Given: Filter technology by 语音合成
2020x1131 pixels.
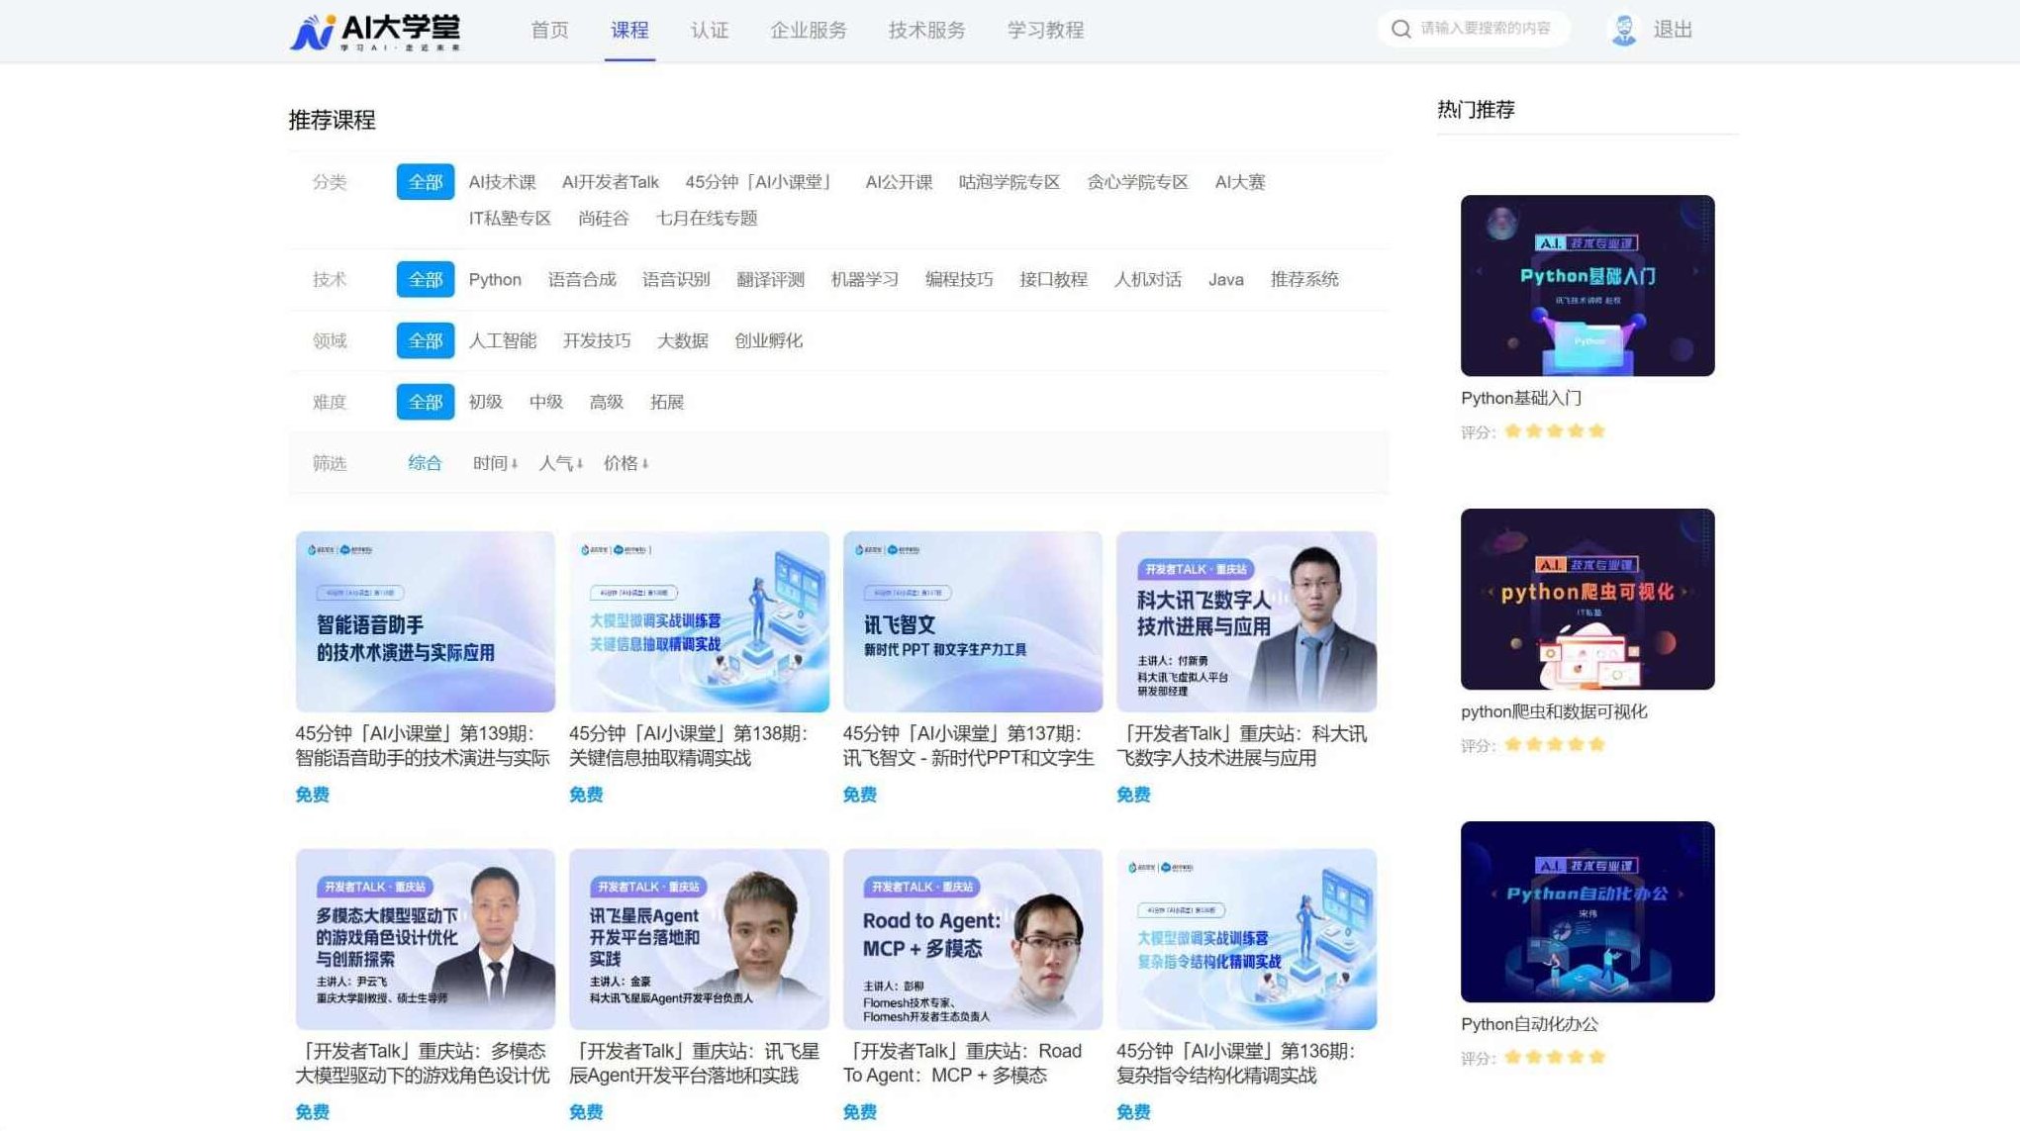Looking at the screenshot, I should click(x=582, y=279).
